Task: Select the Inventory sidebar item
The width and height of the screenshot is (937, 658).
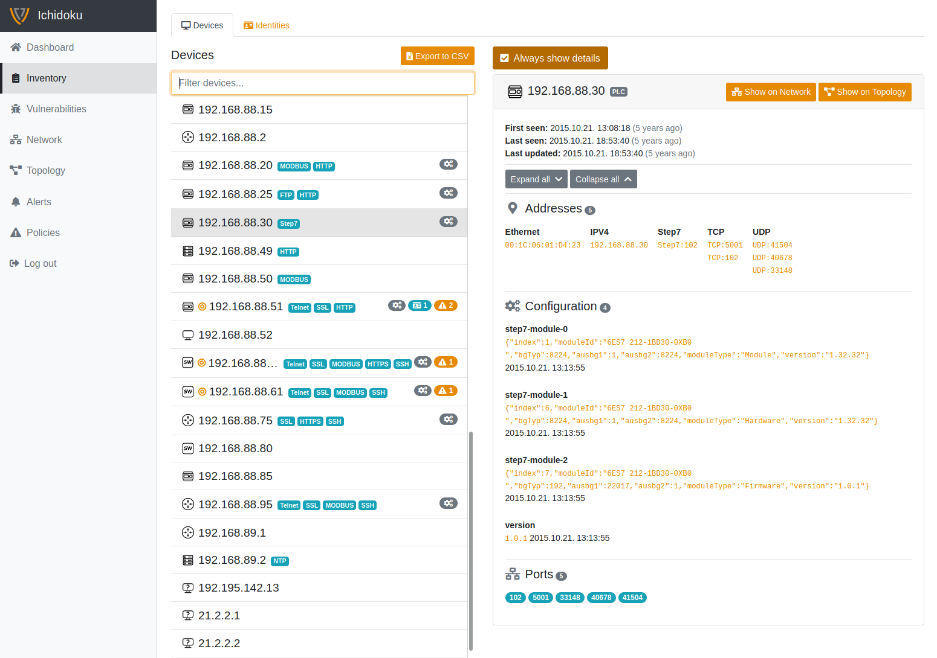Action: pos(78,78)
